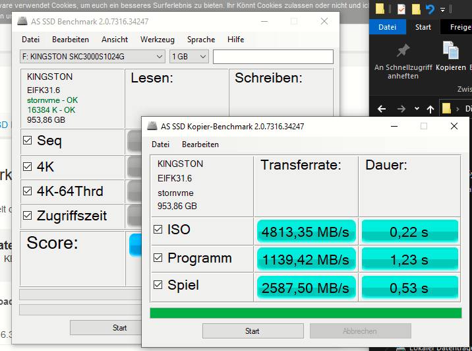Click 'stornvme - OK' driver status text

pos(52,100)
